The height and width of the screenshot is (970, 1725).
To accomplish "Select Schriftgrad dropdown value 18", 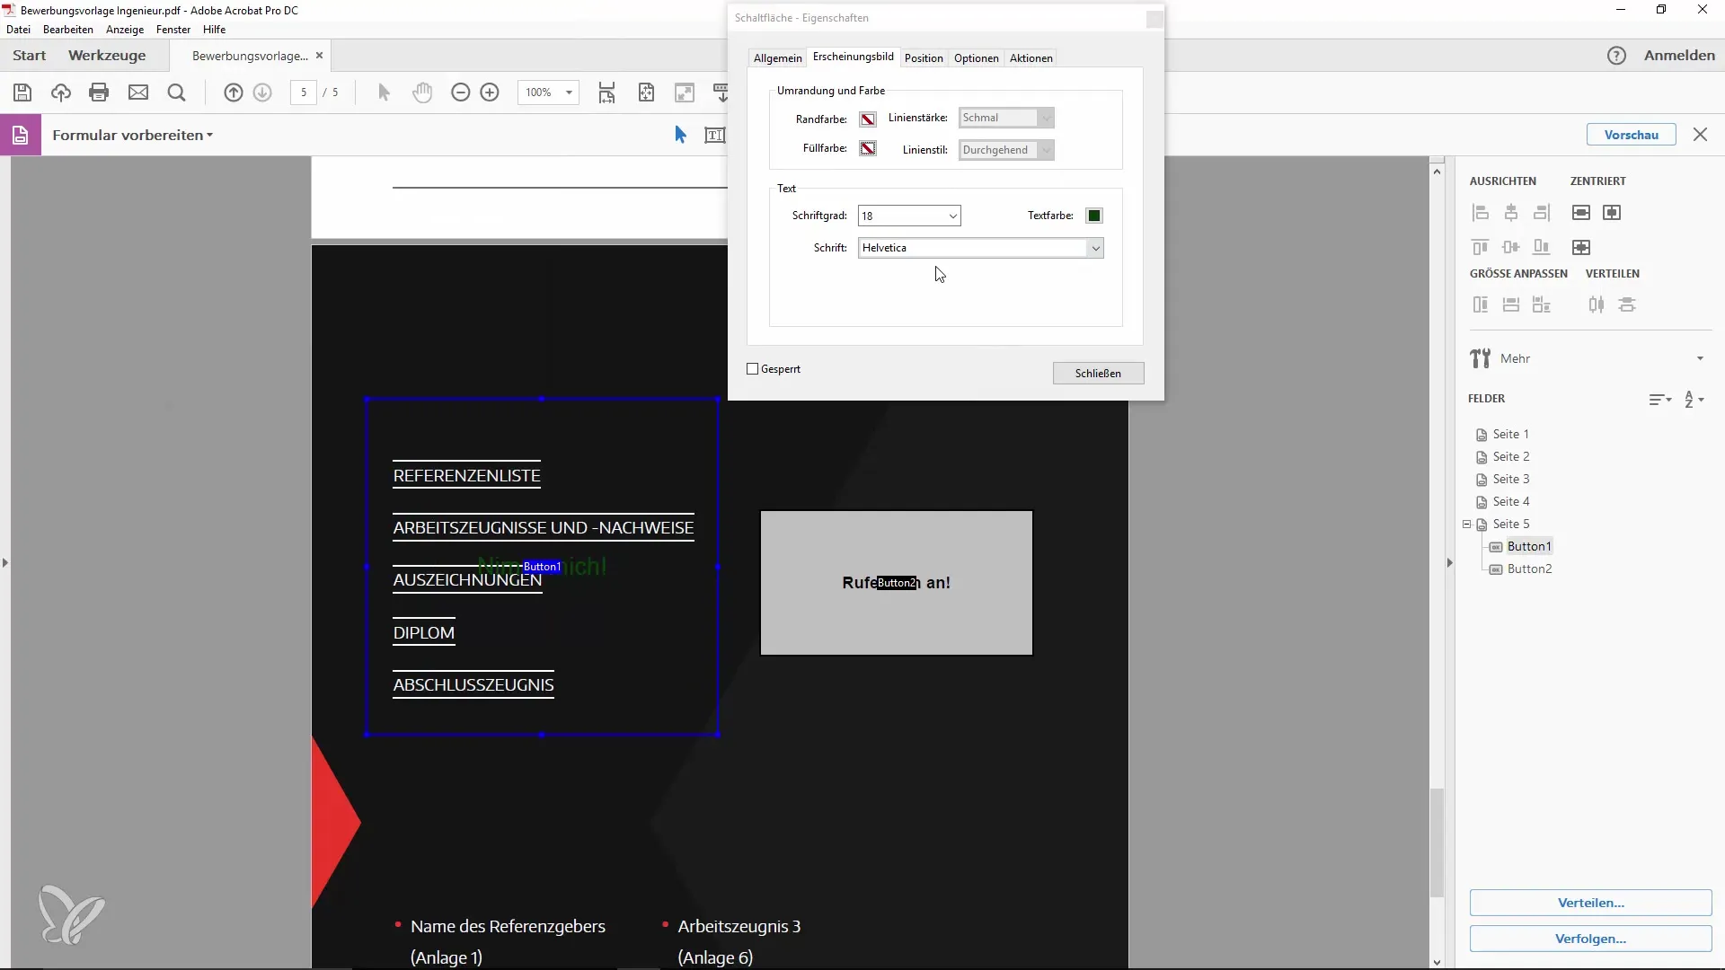I will (908, 216).
